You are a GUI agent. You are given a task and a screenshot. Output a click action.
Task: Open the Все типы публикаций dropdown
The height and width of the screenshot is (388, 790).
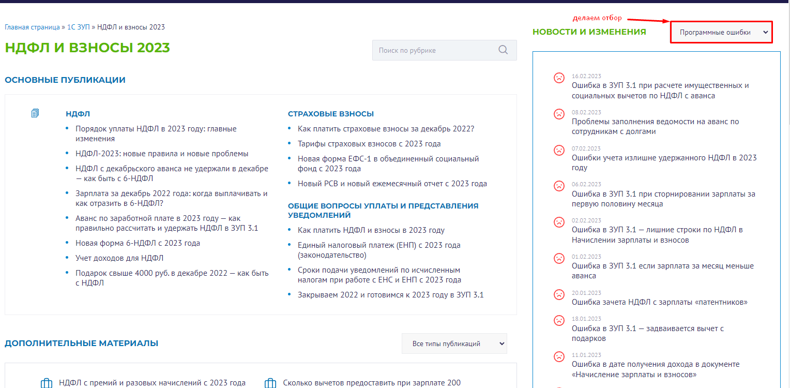pos(454,344)
